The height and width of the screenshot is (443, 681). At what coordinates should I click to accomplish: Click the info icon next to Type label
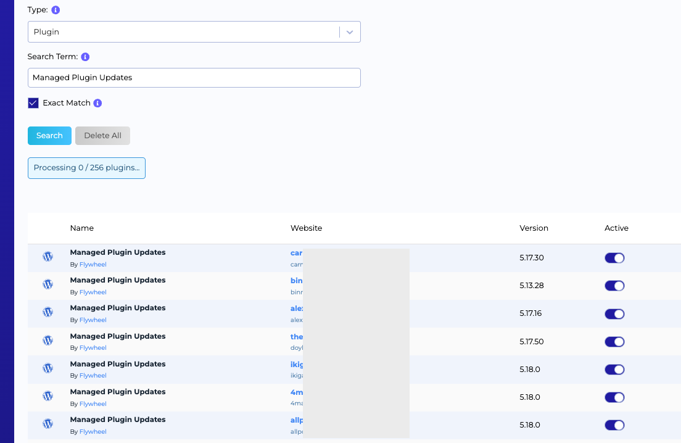point(56,10)
